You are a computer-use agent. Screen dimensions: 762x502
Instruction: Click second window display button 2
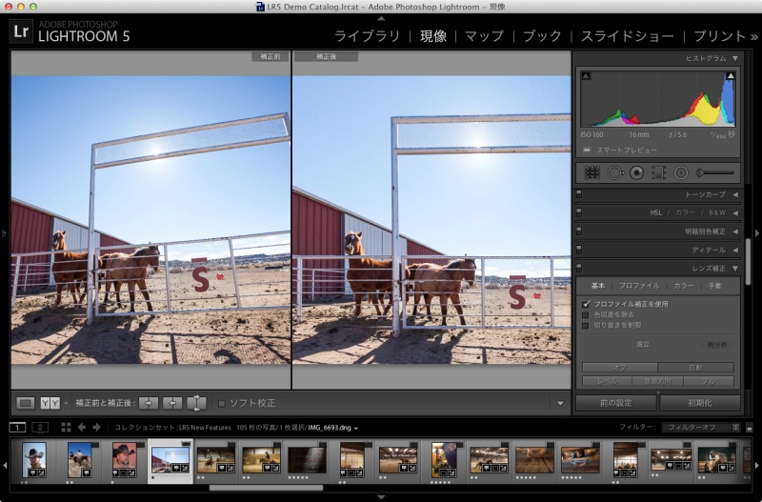40,428
